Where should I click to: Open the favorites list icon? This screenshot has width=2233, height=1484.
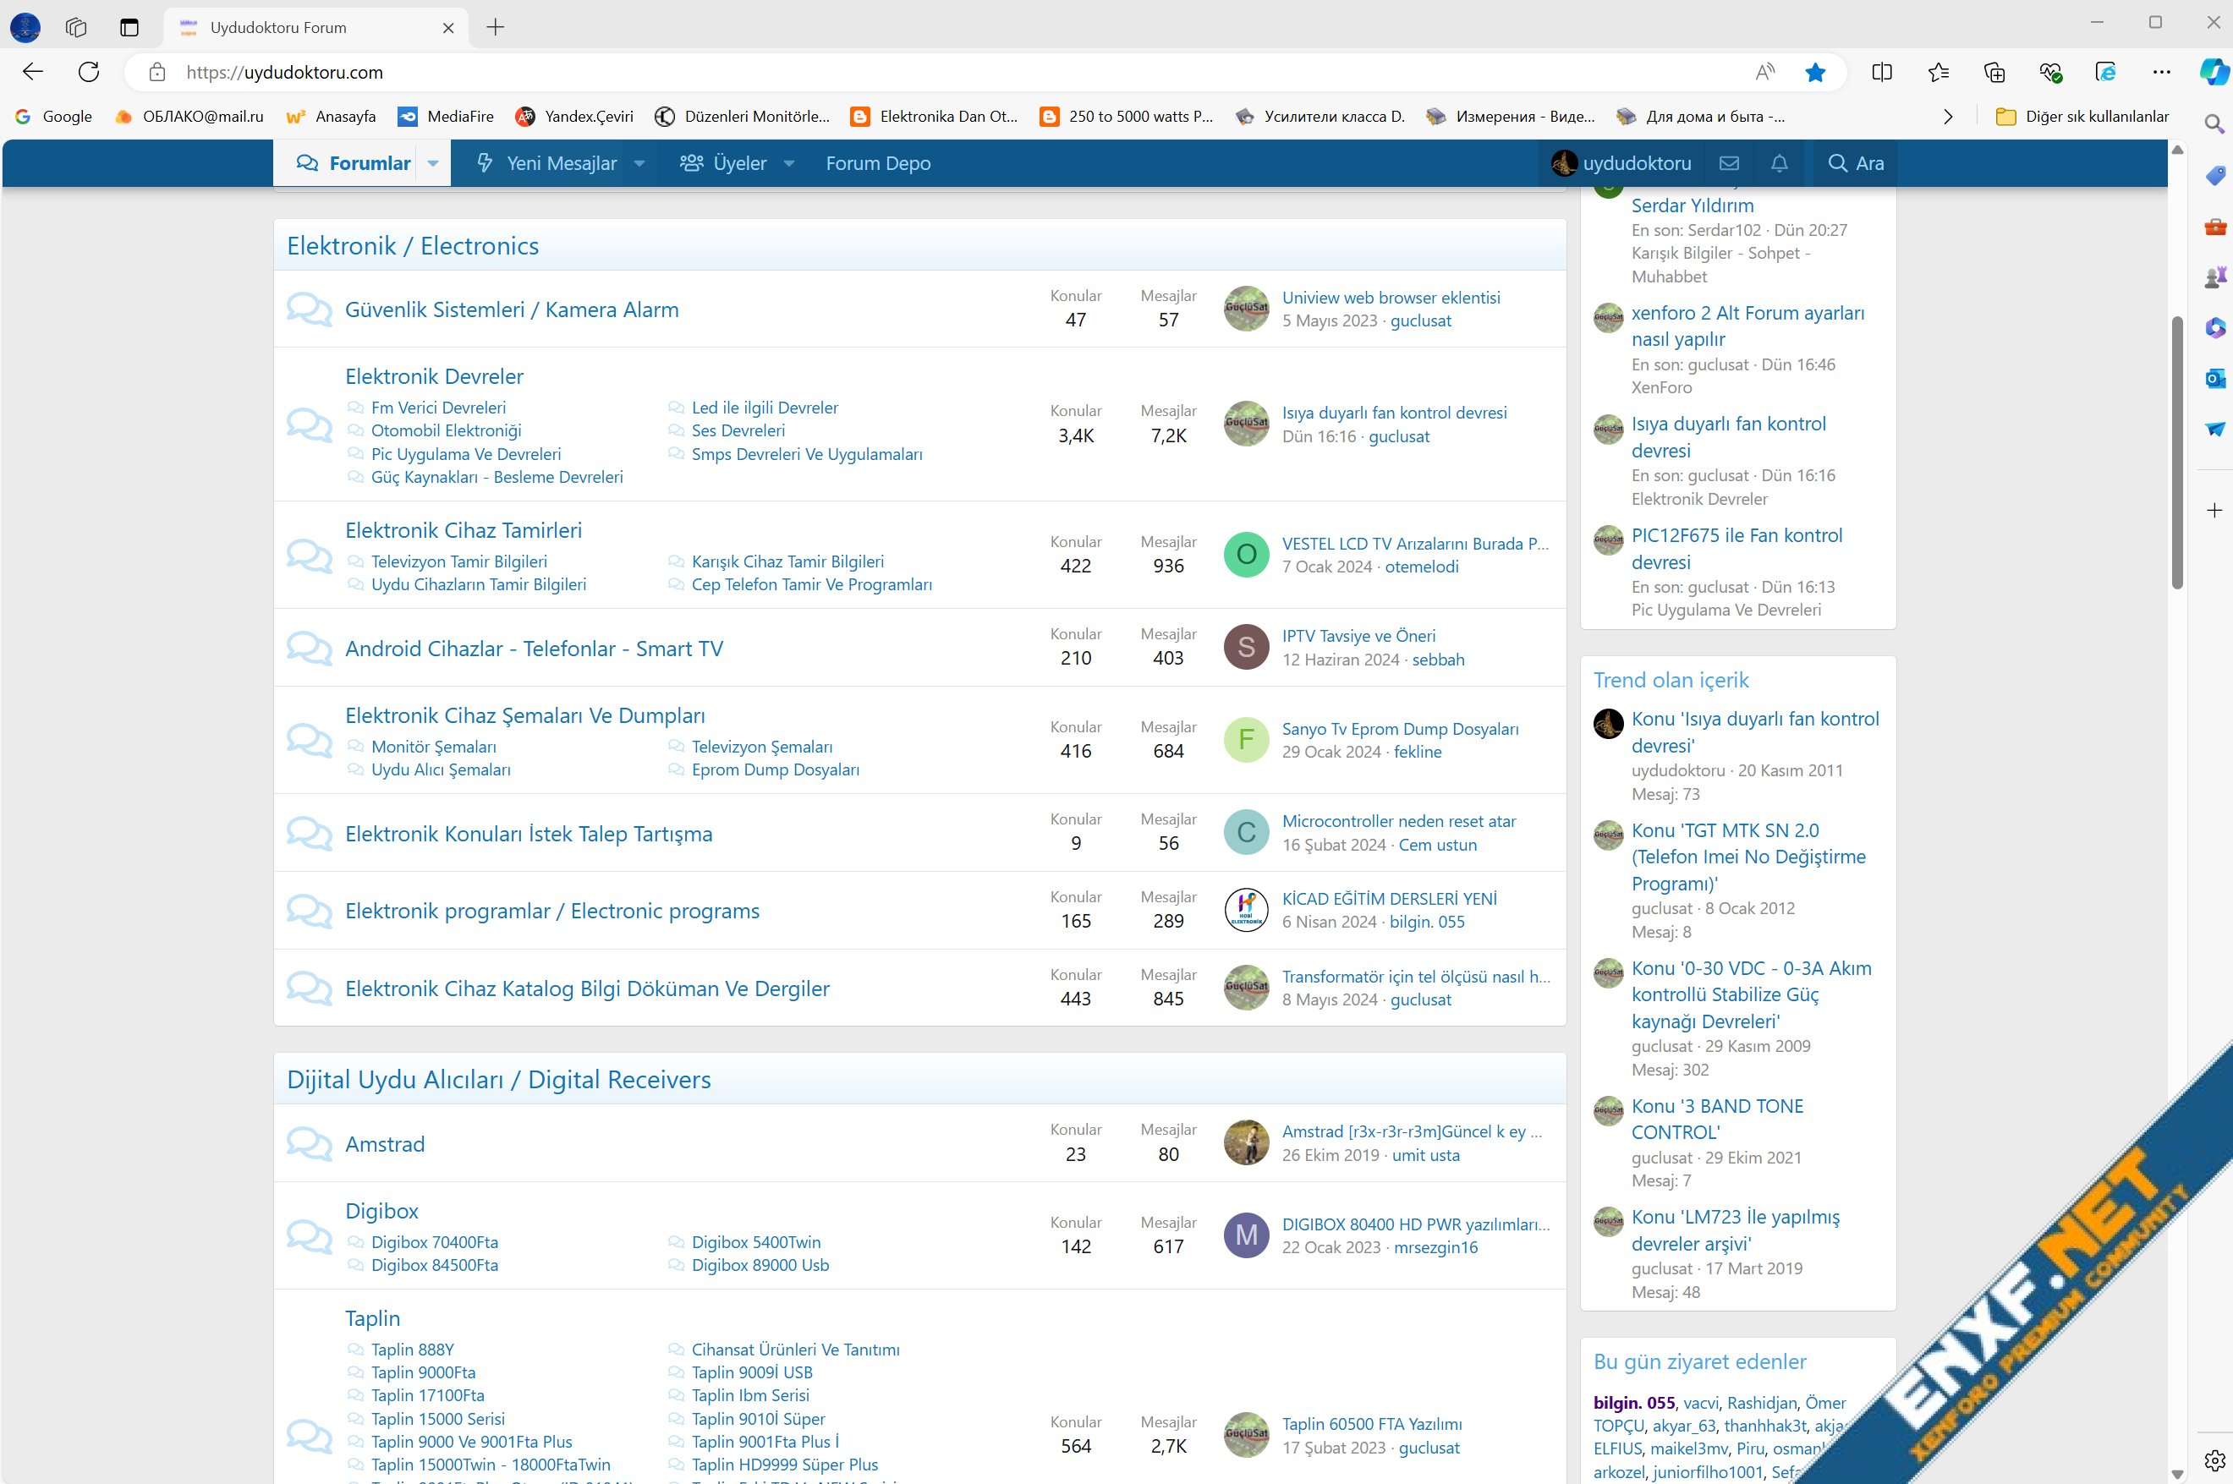[1938, 72]
